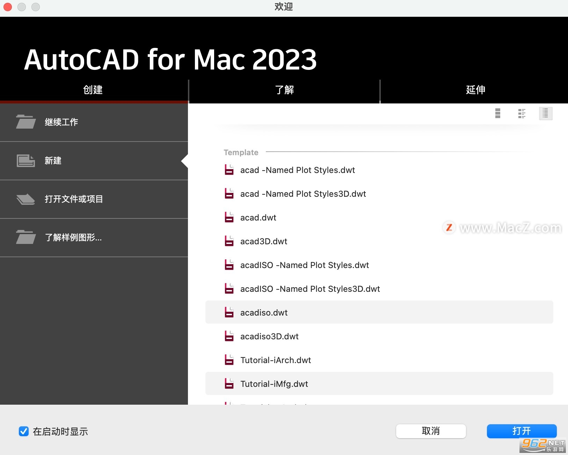The width and height of the screenshot is (568, 455).
Task: Click the Tutorial-iMfg.dwt file icon
Action: pos(229,384)
